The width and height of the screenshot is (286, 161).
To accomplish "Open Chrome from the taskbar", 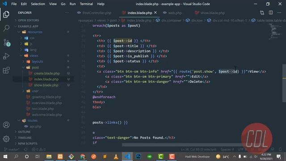I will point(82,157).
